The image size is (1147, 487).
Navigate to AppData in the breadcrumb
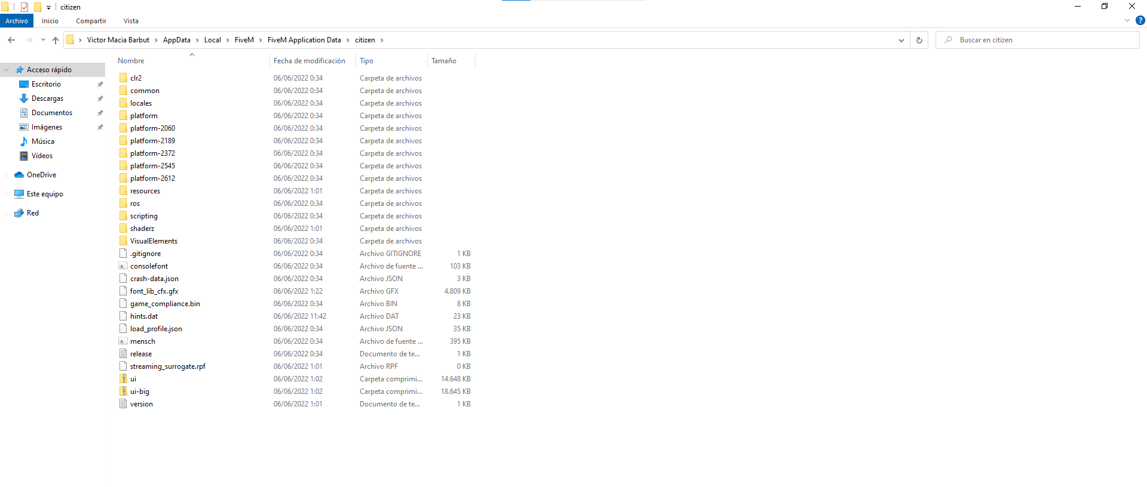click(x=177, y=40)
